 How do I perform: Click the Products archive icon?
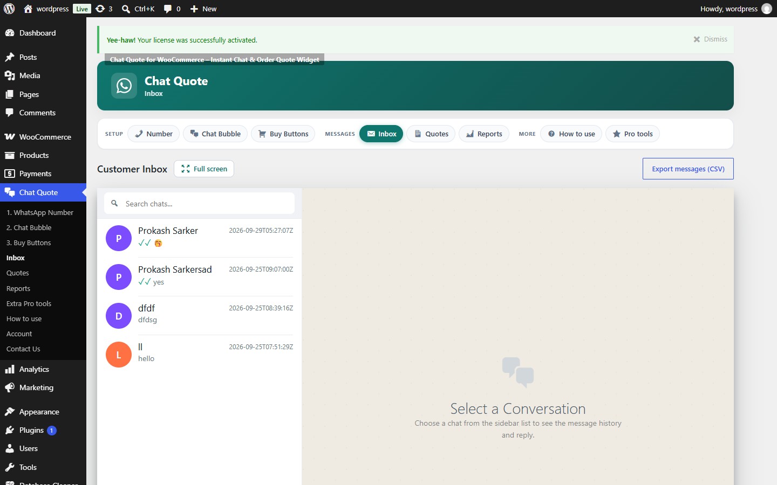coord(10,155)
